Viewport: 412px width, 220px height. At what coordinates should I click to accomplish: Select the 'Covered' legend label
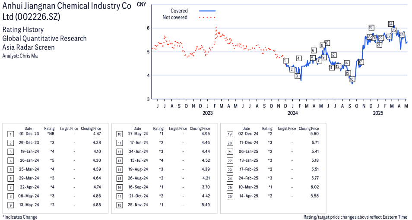click(179, 11)
